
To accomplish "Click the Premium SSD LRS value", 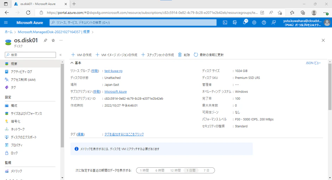I will 247,78.
